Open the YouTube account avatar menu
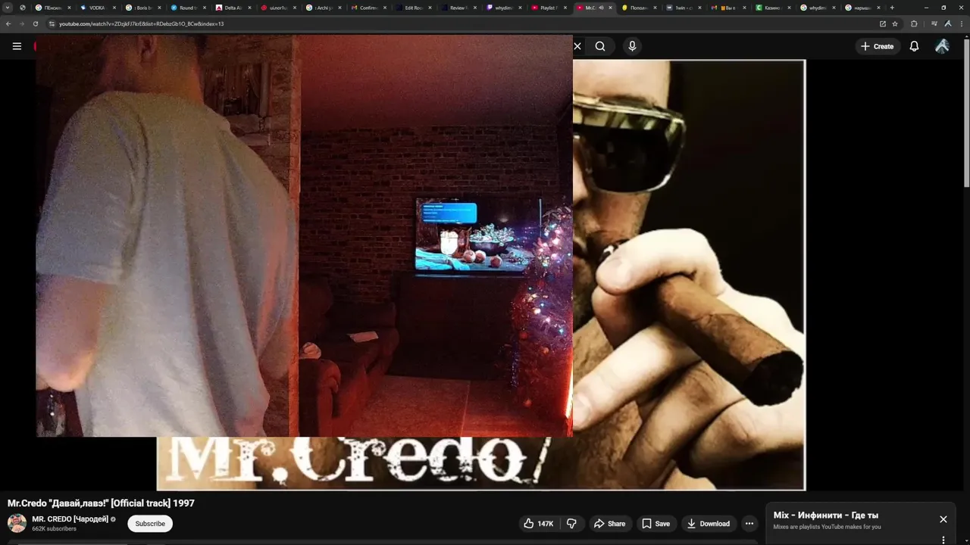The image size is (970, 545). point(942,46)
